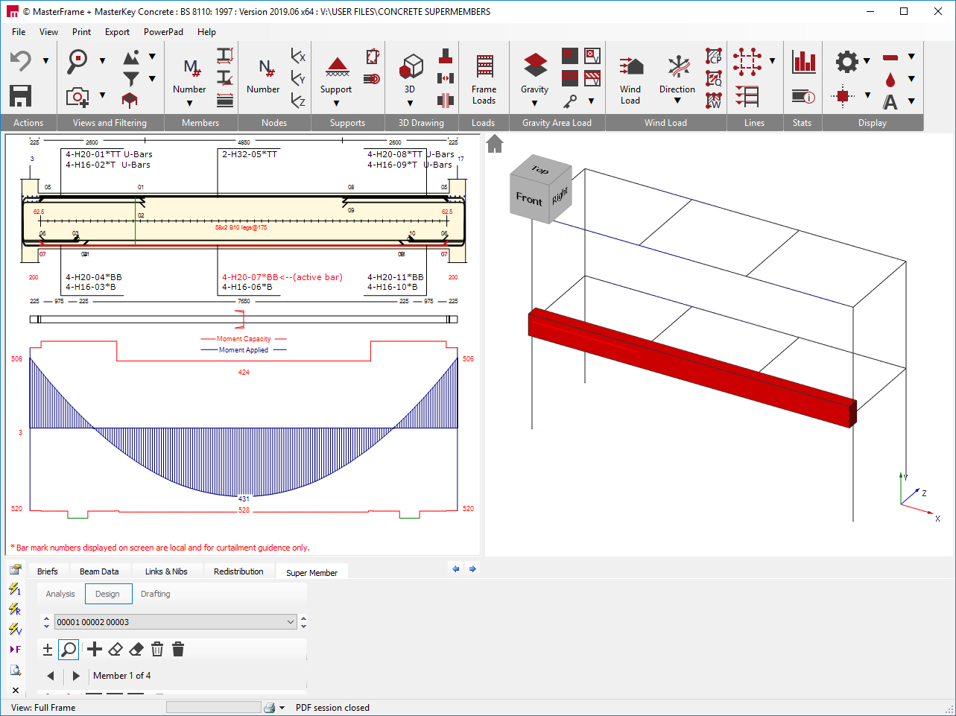Click the Undo arrow icon

coord(20,60)
